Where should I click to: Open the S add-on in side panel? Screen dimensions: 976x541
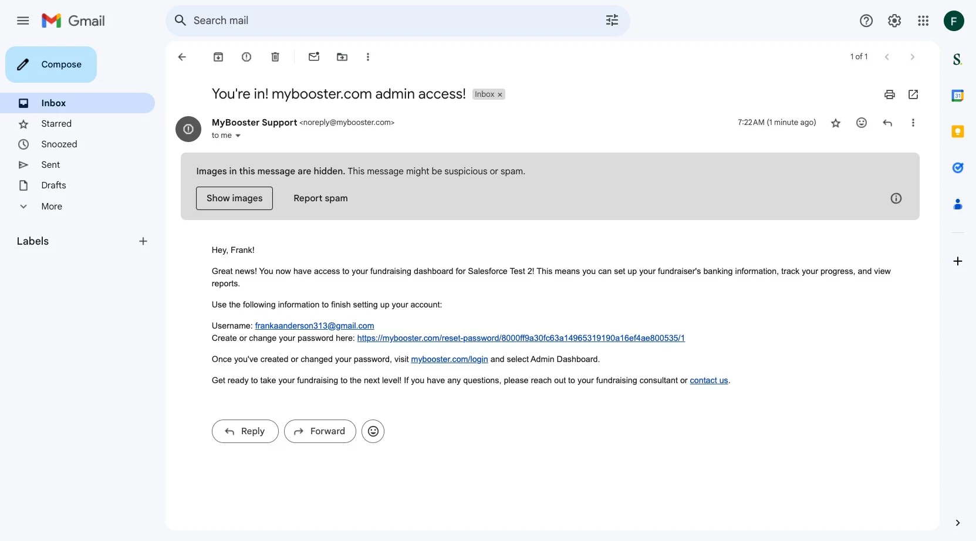tap(958, 59)
